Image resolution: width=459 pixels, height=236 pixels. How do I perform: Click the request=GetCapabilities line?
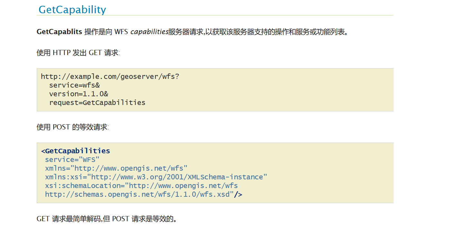(97, 103)
